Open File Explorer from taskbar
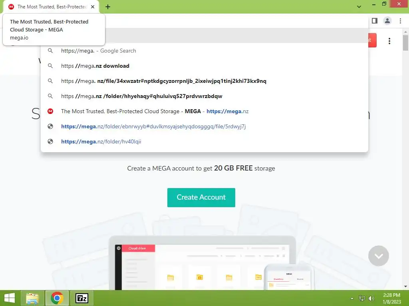The width and height of the screenshot is (409, 306). tap(32, 298)
